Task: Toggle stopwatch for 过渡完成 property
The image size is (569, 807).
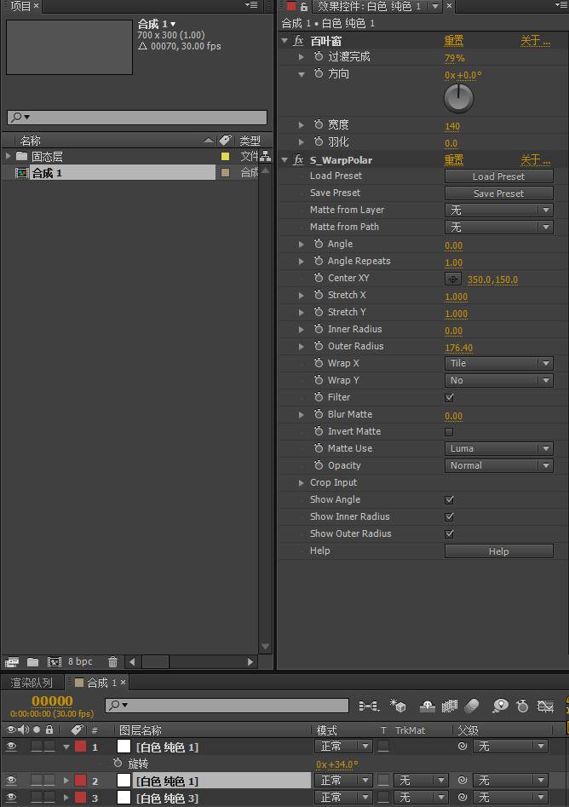Action: (x=319, y=56)
